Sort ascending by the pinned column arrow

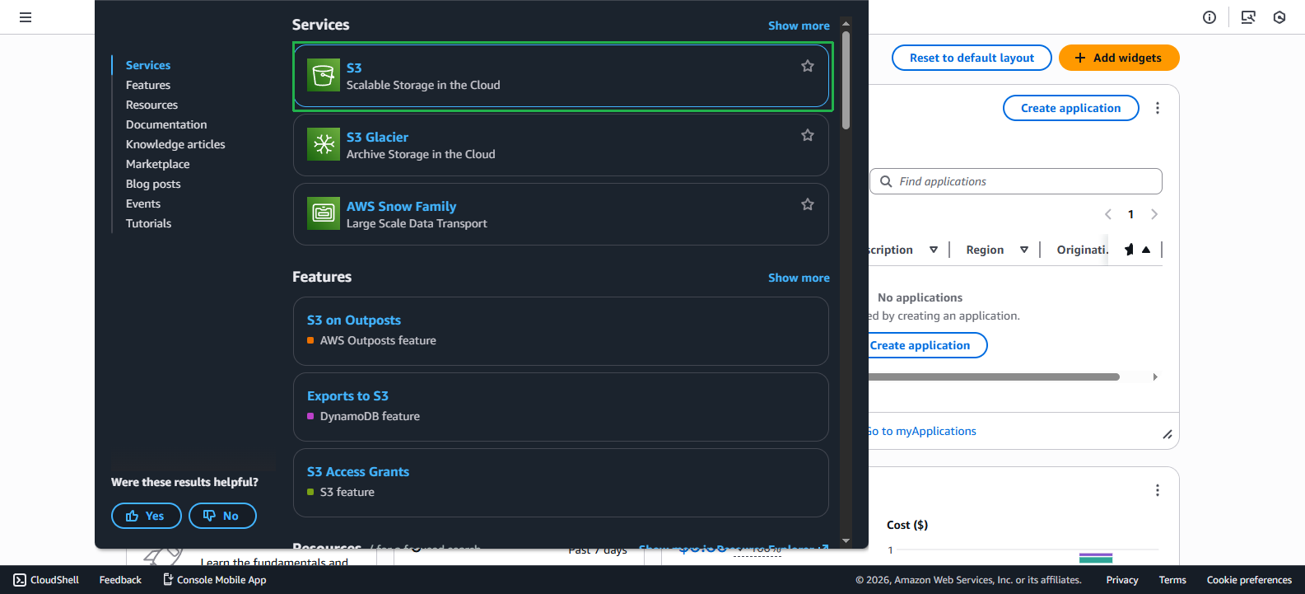point(1146,250)
